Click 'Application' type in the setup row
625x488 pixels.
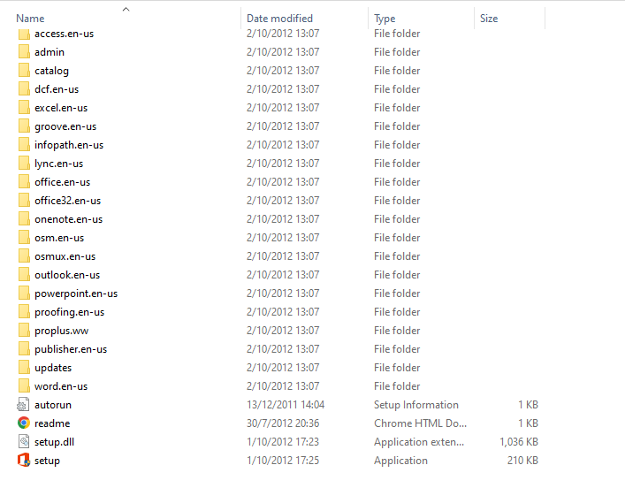[400, 461]
